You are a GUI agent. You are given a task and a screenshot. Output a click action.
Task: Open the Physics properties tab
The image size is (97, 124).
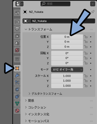point(17,89)
